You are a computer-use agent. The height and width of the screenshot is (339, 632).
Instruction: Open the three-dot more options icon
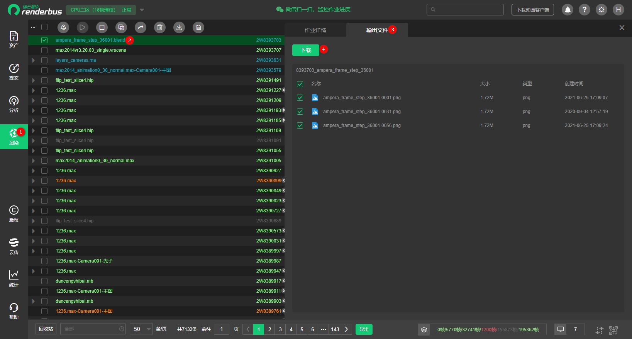pos(33,27)
